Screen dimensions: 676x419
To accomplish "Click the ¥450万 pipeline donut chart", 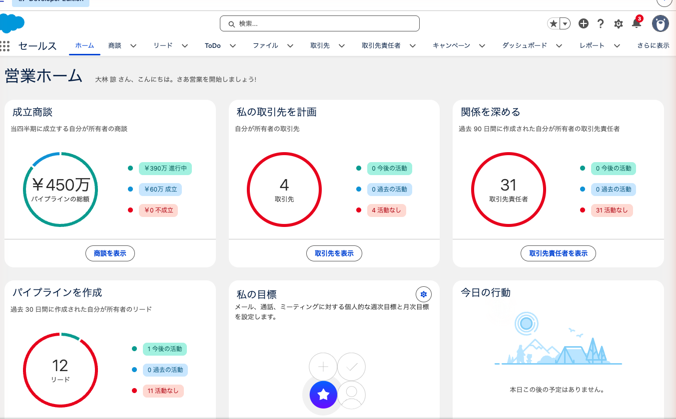I will 60,190.
